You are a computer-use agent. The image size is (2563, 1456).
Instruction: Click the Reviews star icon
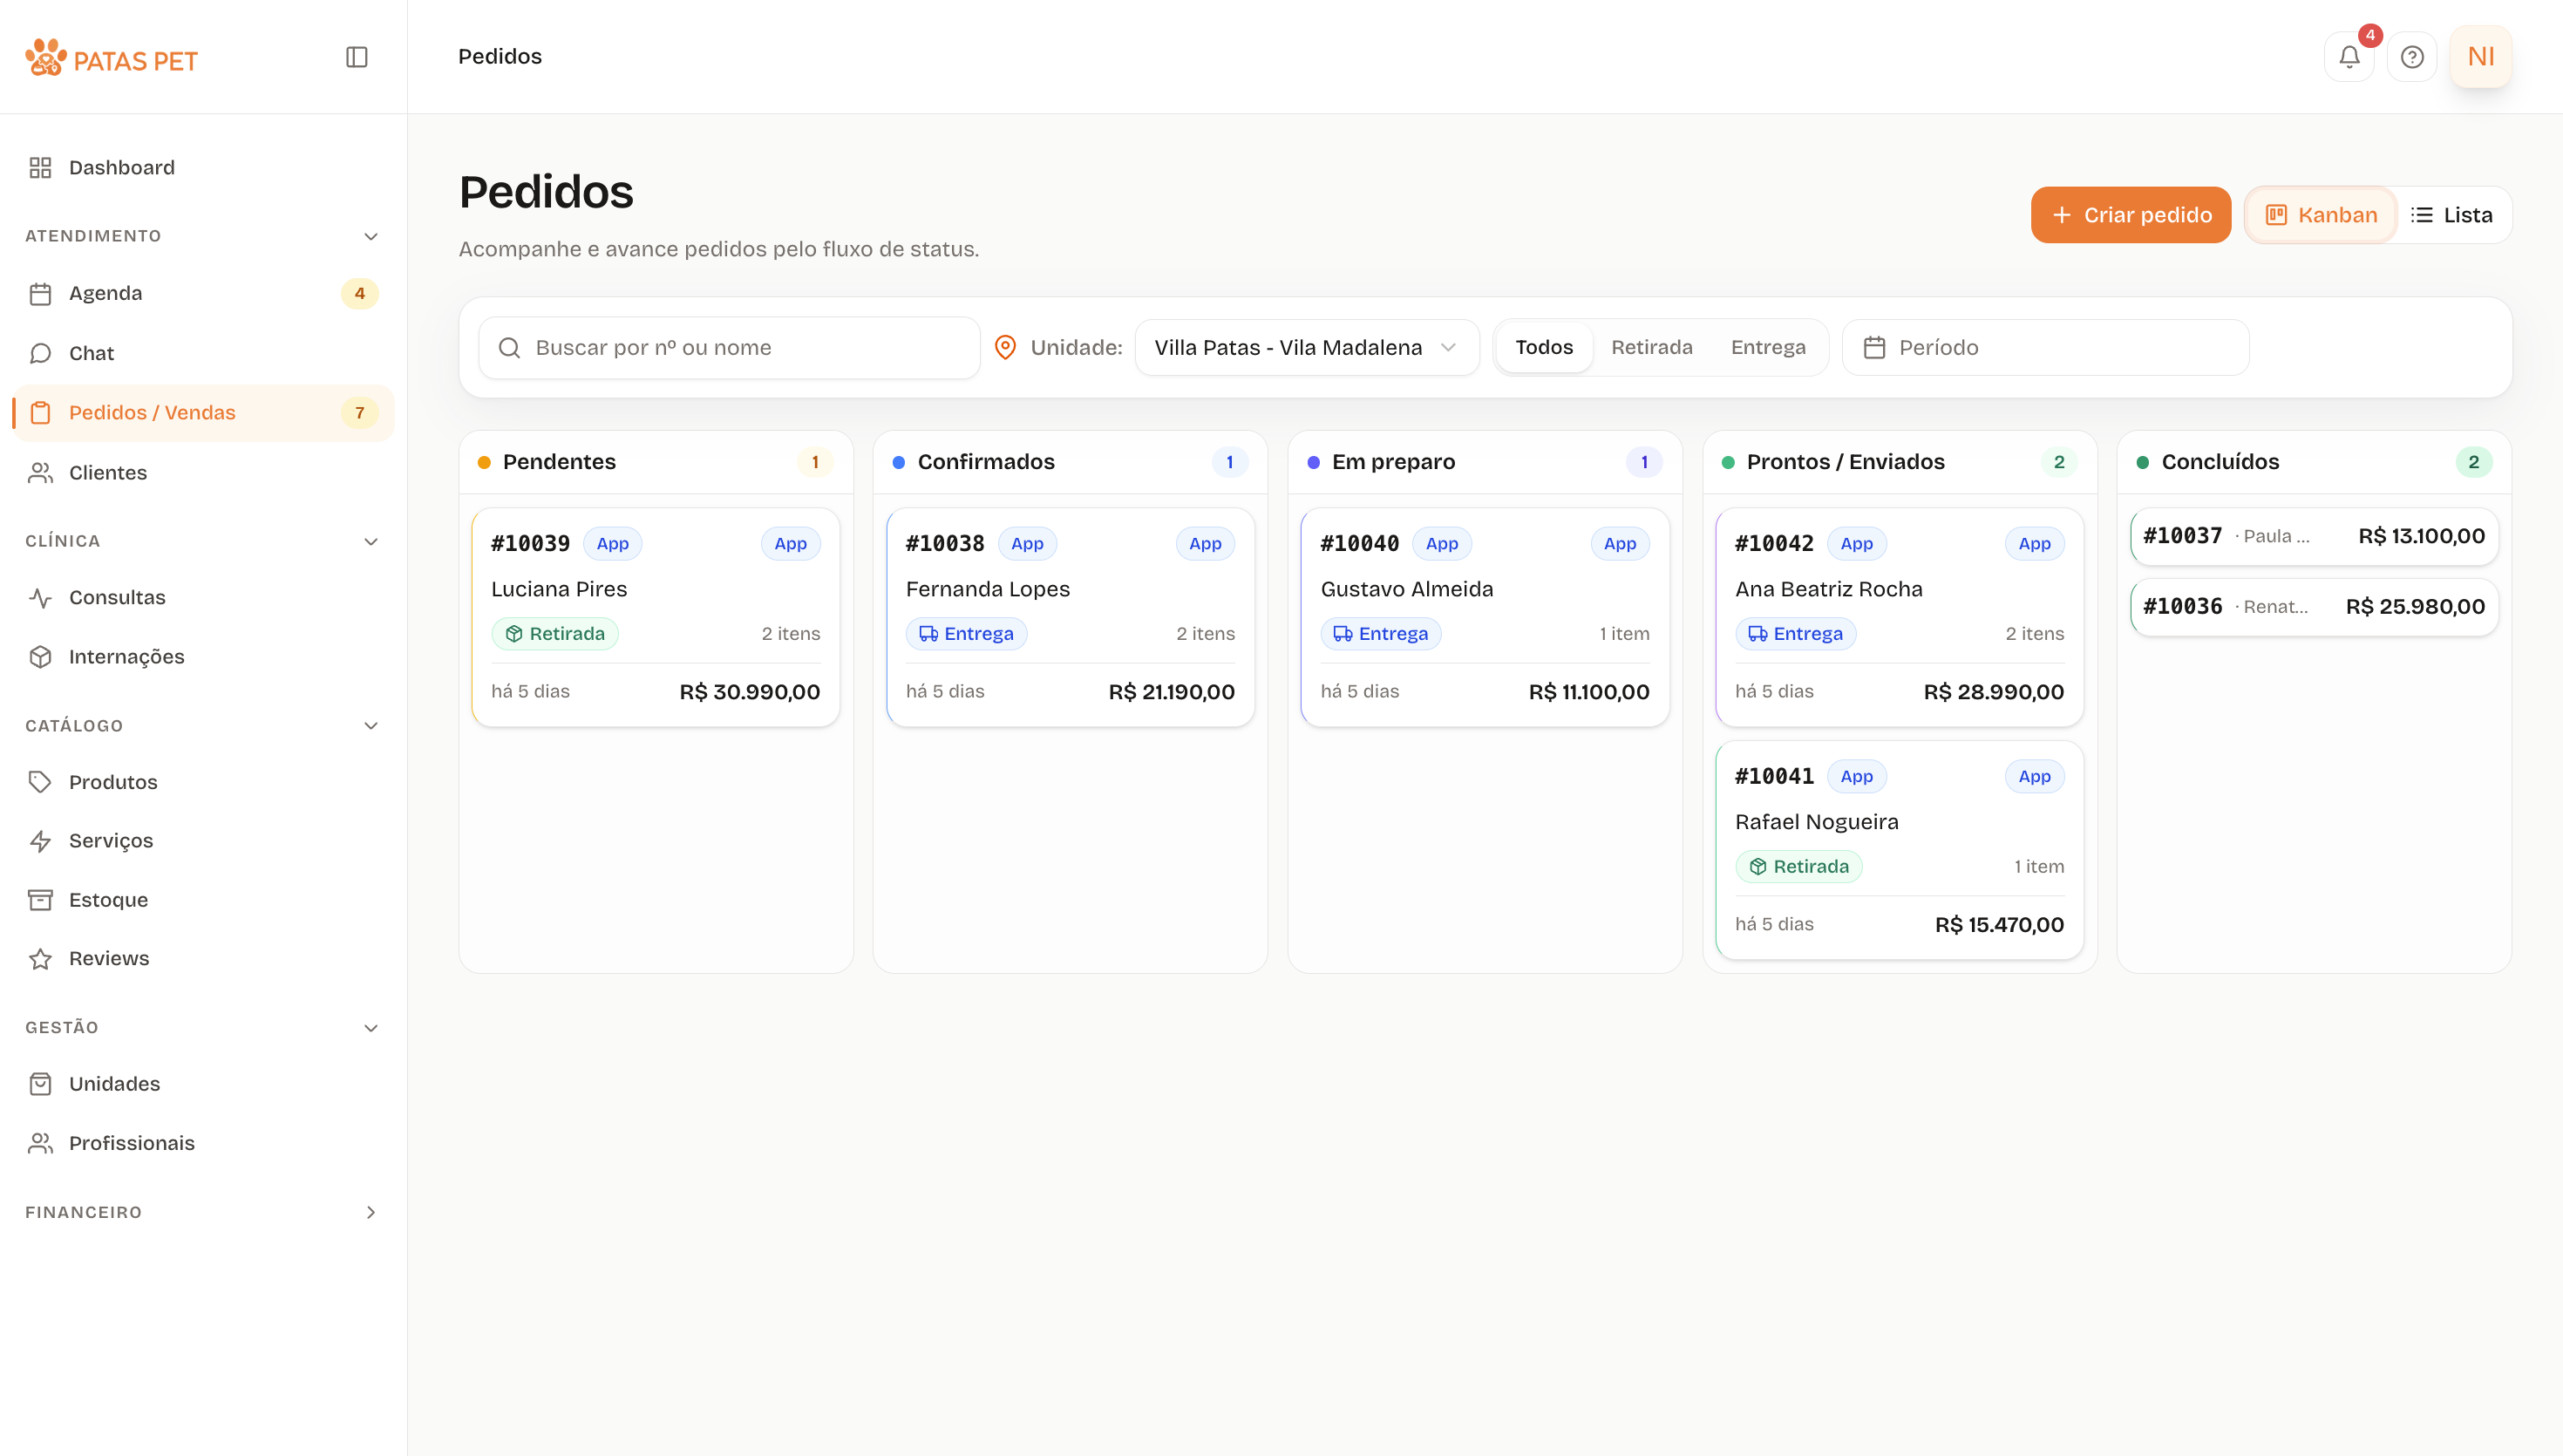pos(40,959)
